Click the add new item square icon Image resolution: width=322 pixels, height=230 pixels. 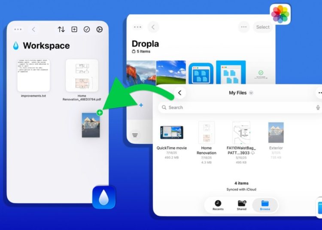pos(74,30)
